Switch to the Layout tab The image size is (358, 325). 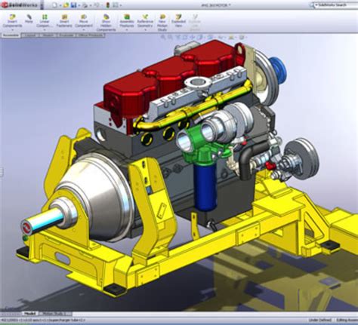30,35
